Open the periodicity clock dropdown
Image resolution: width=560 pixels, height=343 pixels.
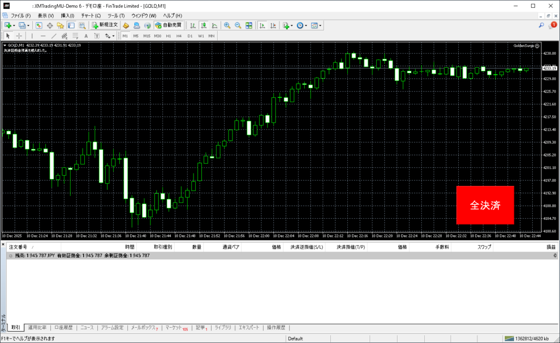306,25
